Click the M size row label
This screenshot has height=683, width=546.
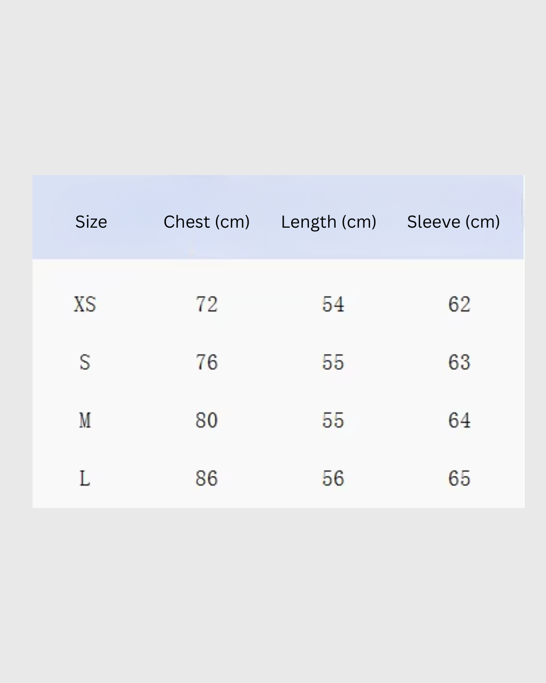(x=85, y=420)
